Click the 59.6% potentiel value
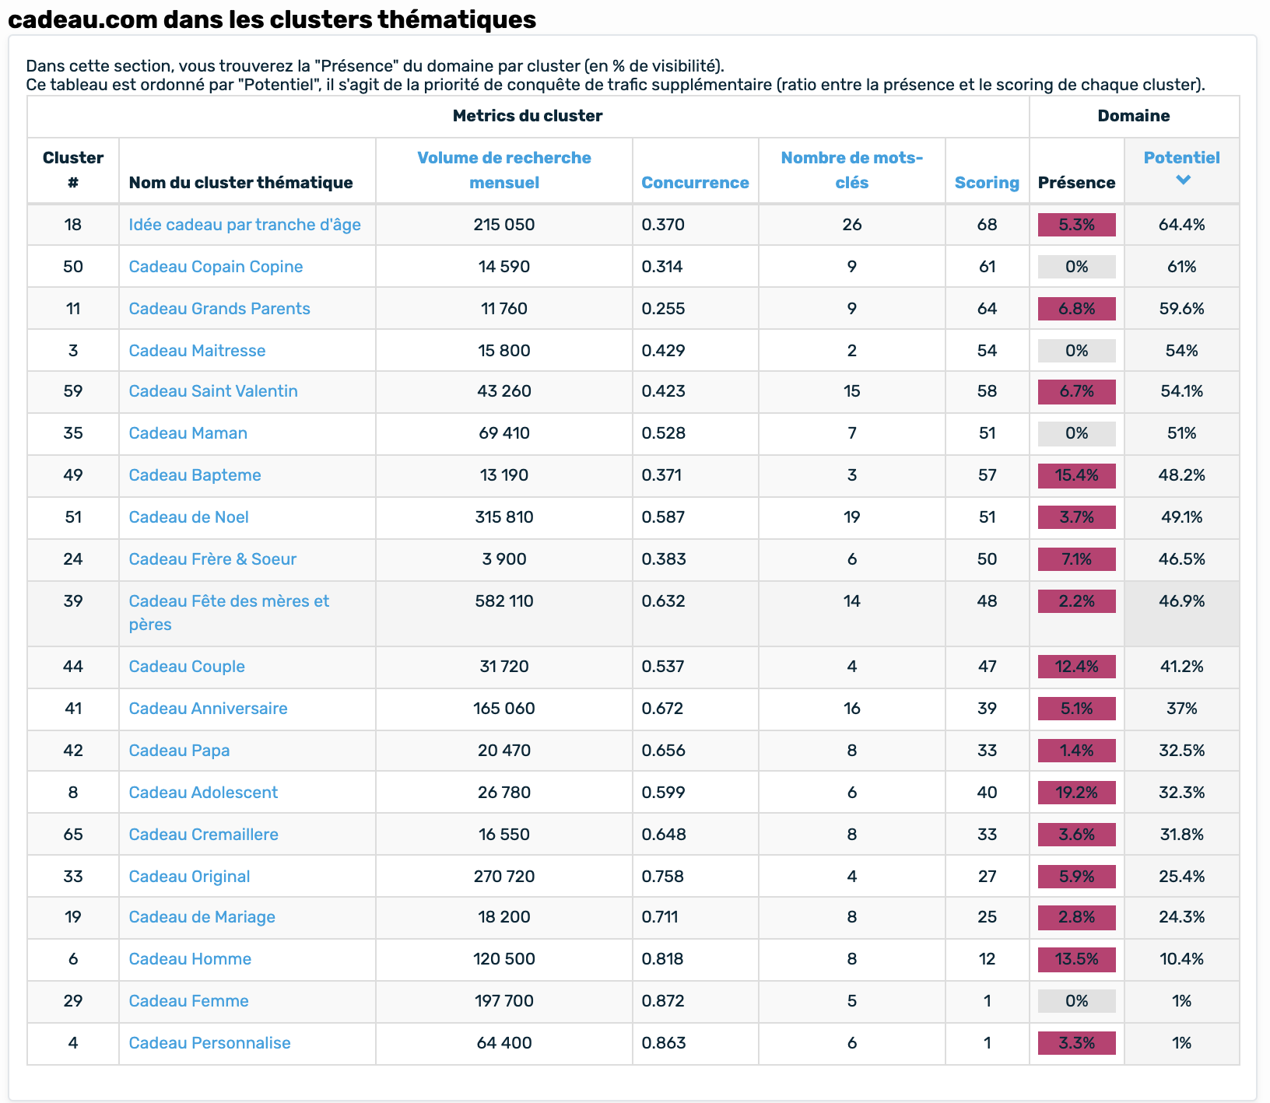The width and height of the screenshot is (1270, 1103). (x=1181, y=309)
